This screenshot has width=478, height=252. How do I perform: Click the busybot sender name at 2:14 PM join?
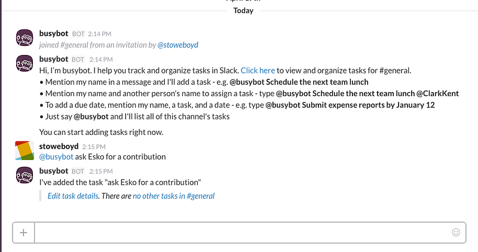(54, 33)
